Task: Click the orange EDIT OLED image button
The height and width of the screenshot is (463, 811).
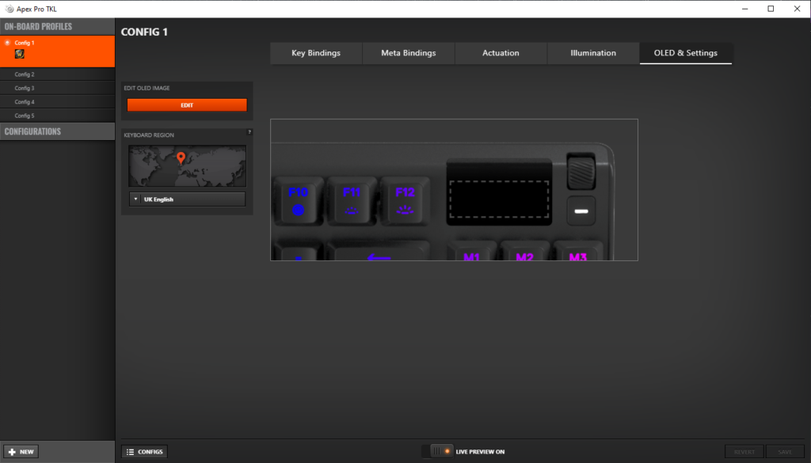Action: (x=187, y=105)
